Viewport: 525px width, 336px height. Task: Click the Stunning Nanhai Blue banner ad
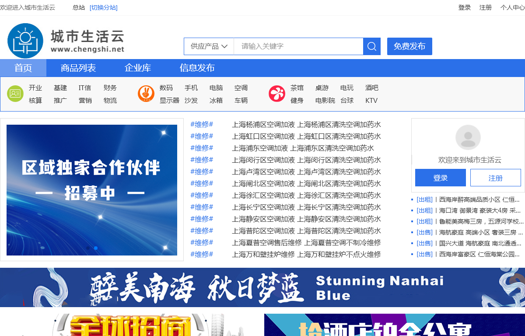point(262,287)
